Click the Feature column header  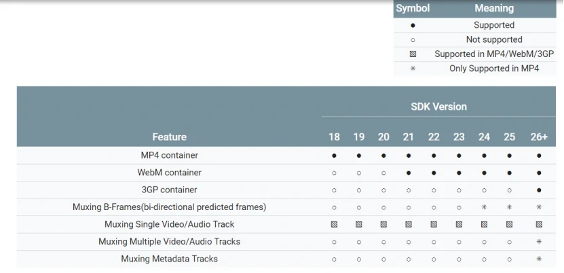(169, 137)
